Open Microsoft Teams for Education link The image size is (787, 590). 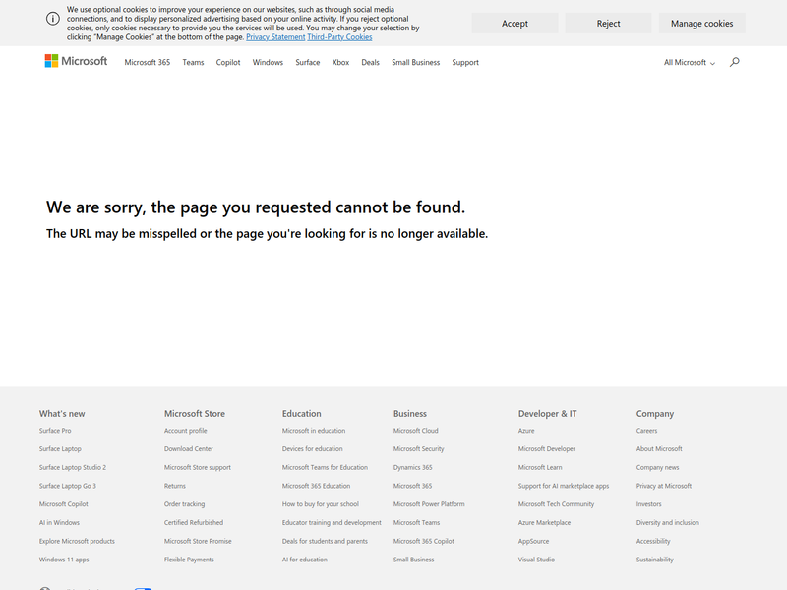click(x=325, y=467)
